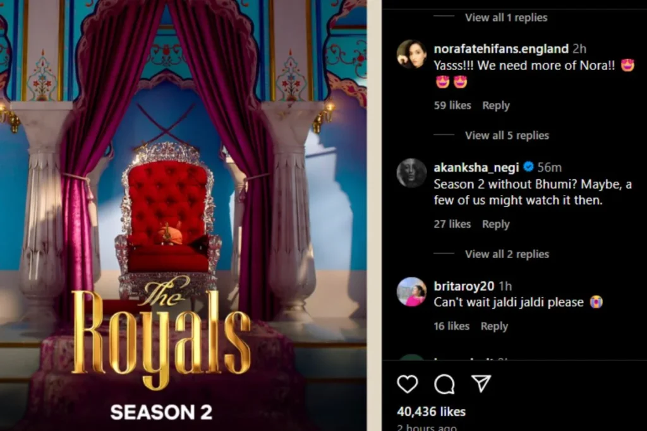The width and height of the screenshot is (647, 431).
Task: Open britaroy20 username link
Action: [x=464, y=286]
